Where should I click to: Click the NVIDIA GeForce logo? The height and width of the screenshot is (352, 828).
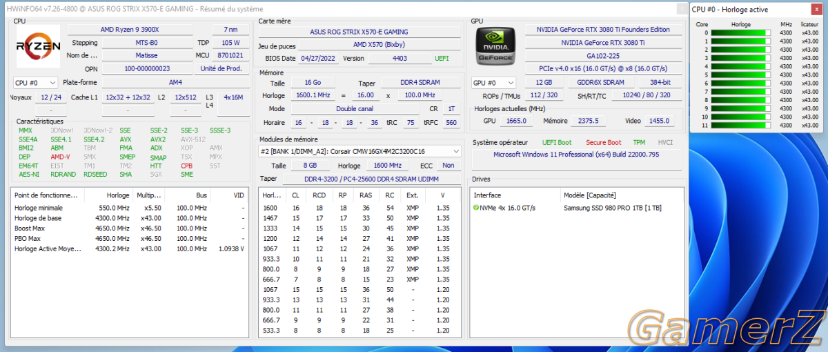[x=496, y=45]
